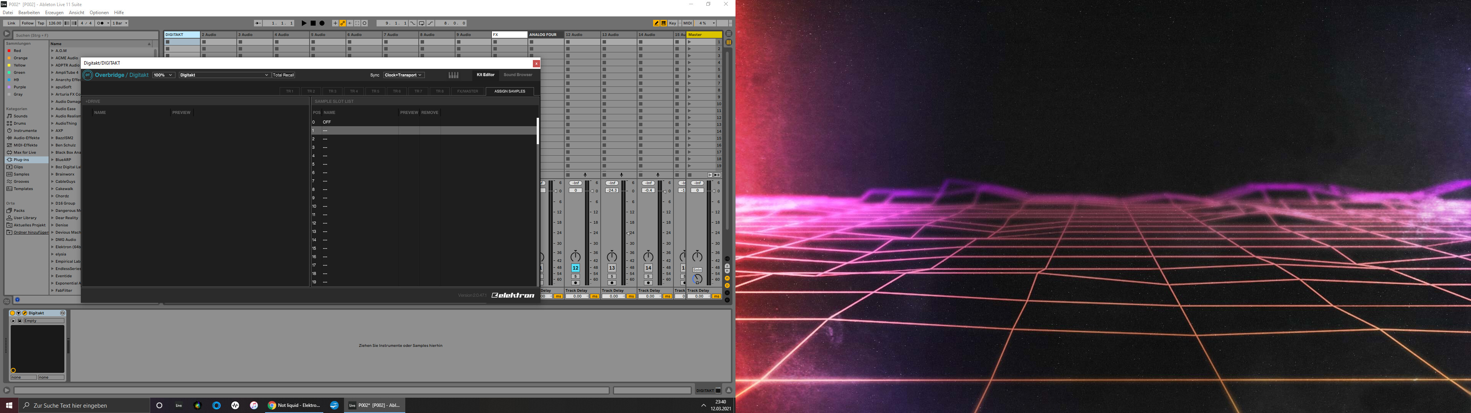Open the Bearbeiten menu

(x=29, y=13)
